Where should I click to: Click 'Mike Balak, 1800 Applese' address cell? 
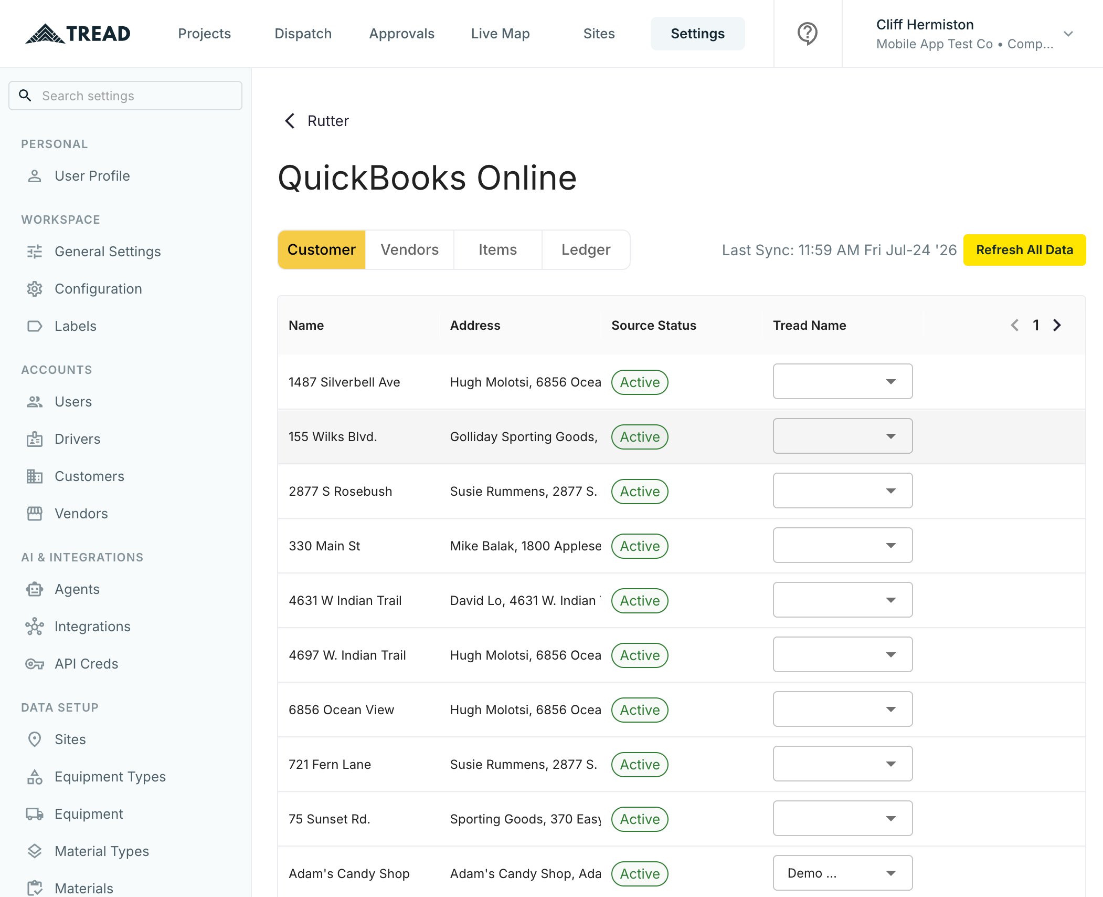pos(525,546)
